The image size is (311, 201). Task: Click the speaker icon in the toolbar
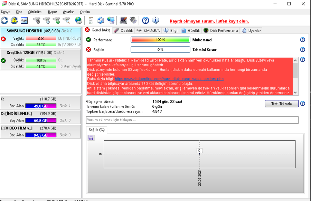coord(133,20)
